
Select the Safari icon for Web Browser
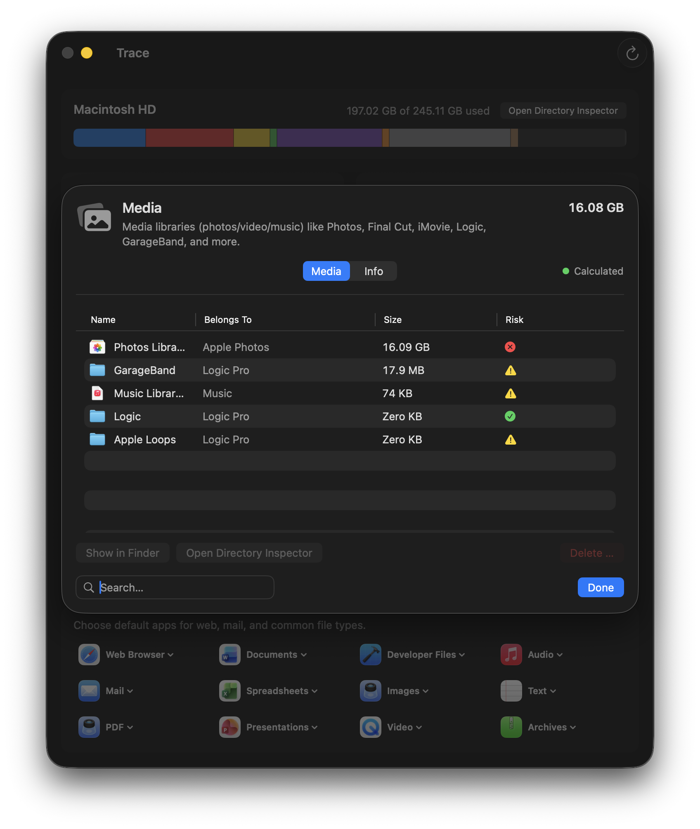pyautogui.click(x=88, y=655)
